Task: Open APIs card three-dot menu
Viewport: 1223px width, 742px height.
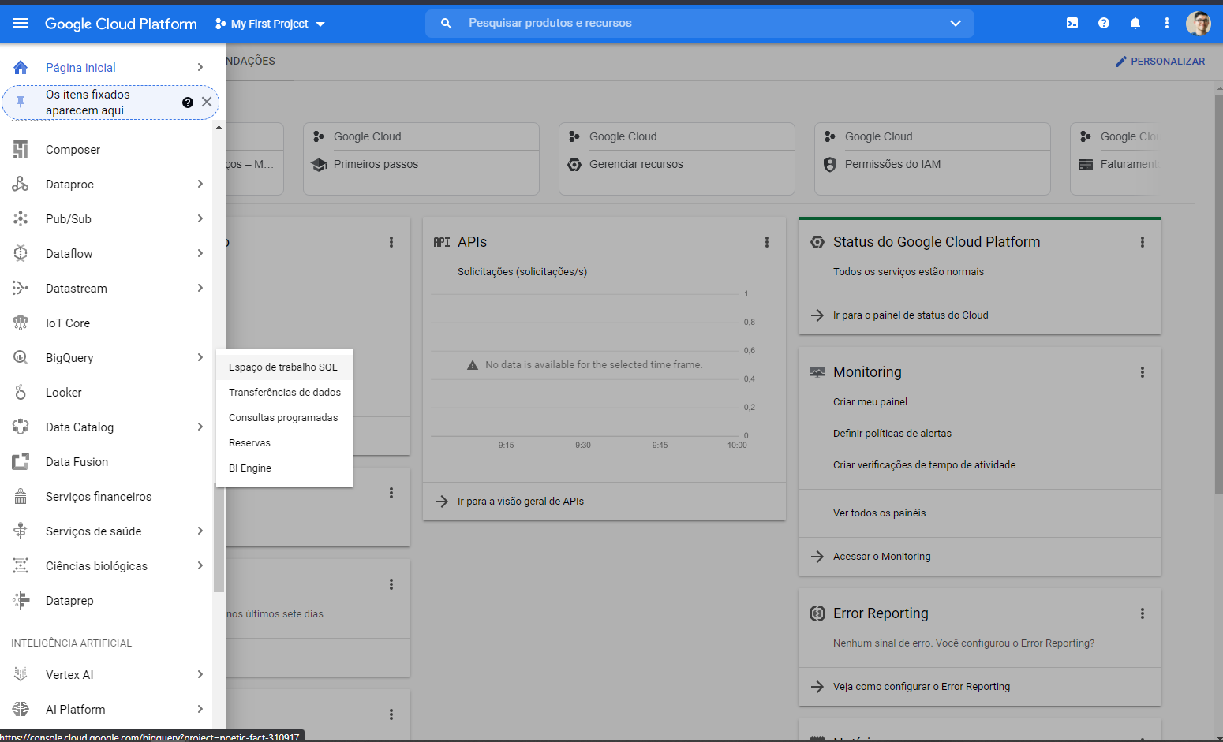Action: tap(767, 242)
